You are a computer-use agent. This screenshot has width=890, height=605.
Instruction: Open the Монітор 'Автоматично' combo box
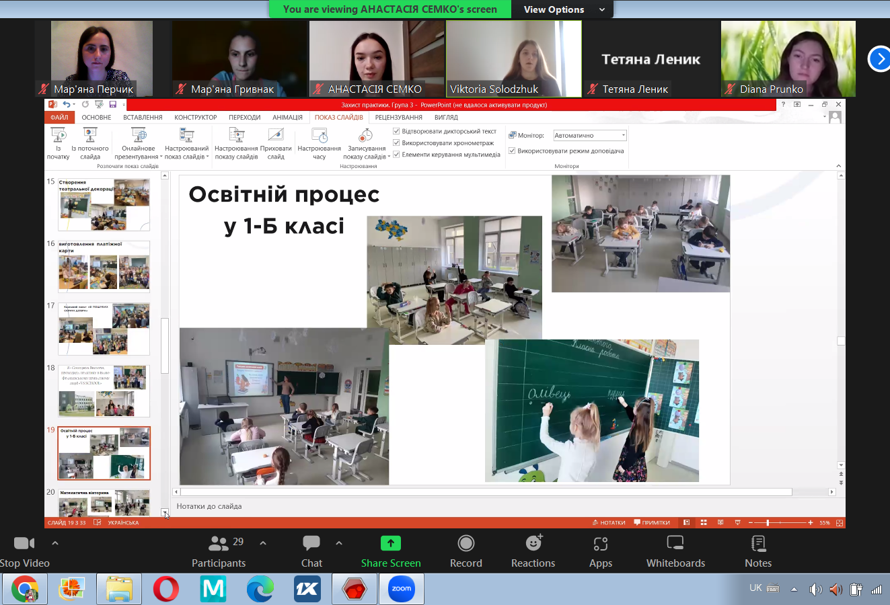pyautogui.click(x=589, y=135)
